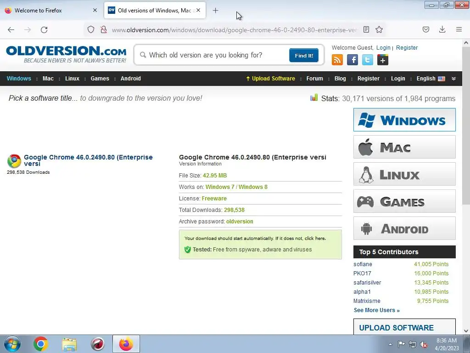The image size is (470, 353).
Task: Click the stats bar chart icon
Action: coord(314,97)
